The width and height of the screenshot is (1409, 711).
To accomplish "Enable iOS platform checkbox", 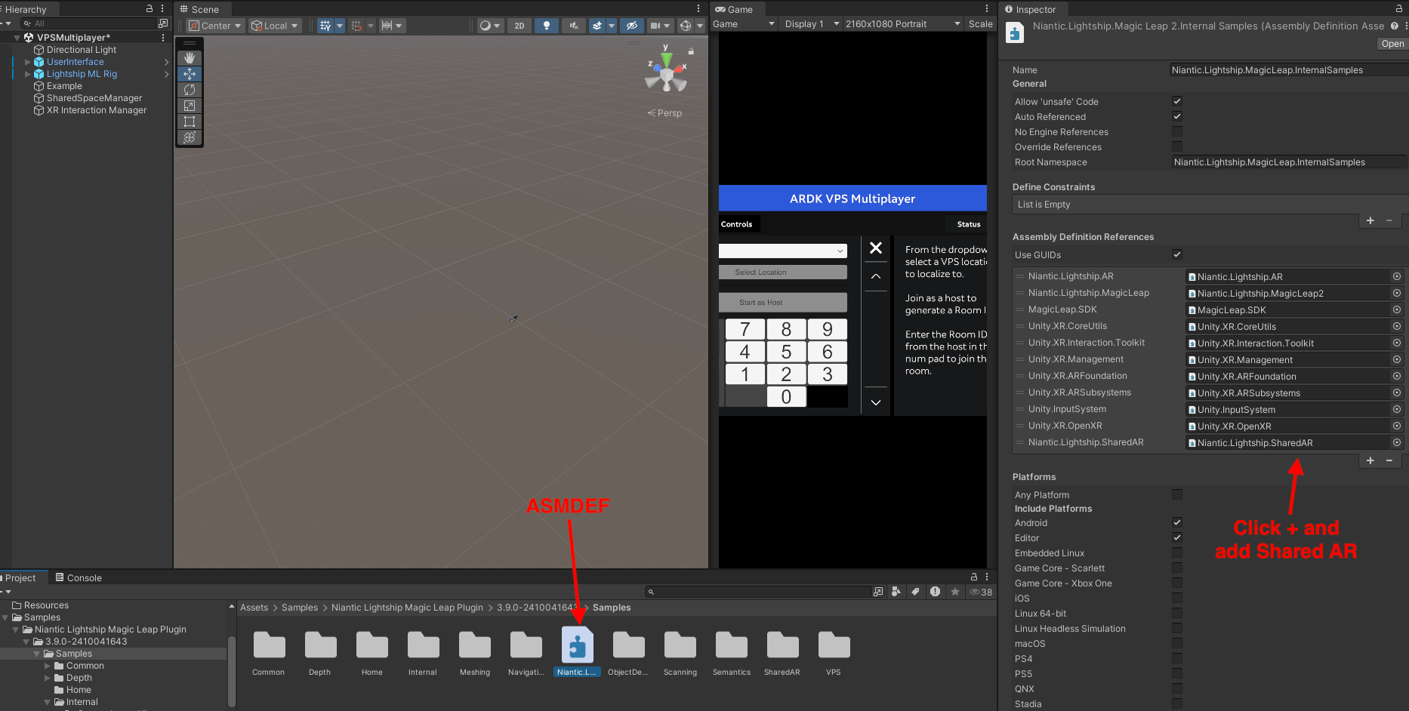I will [1176, 598].
